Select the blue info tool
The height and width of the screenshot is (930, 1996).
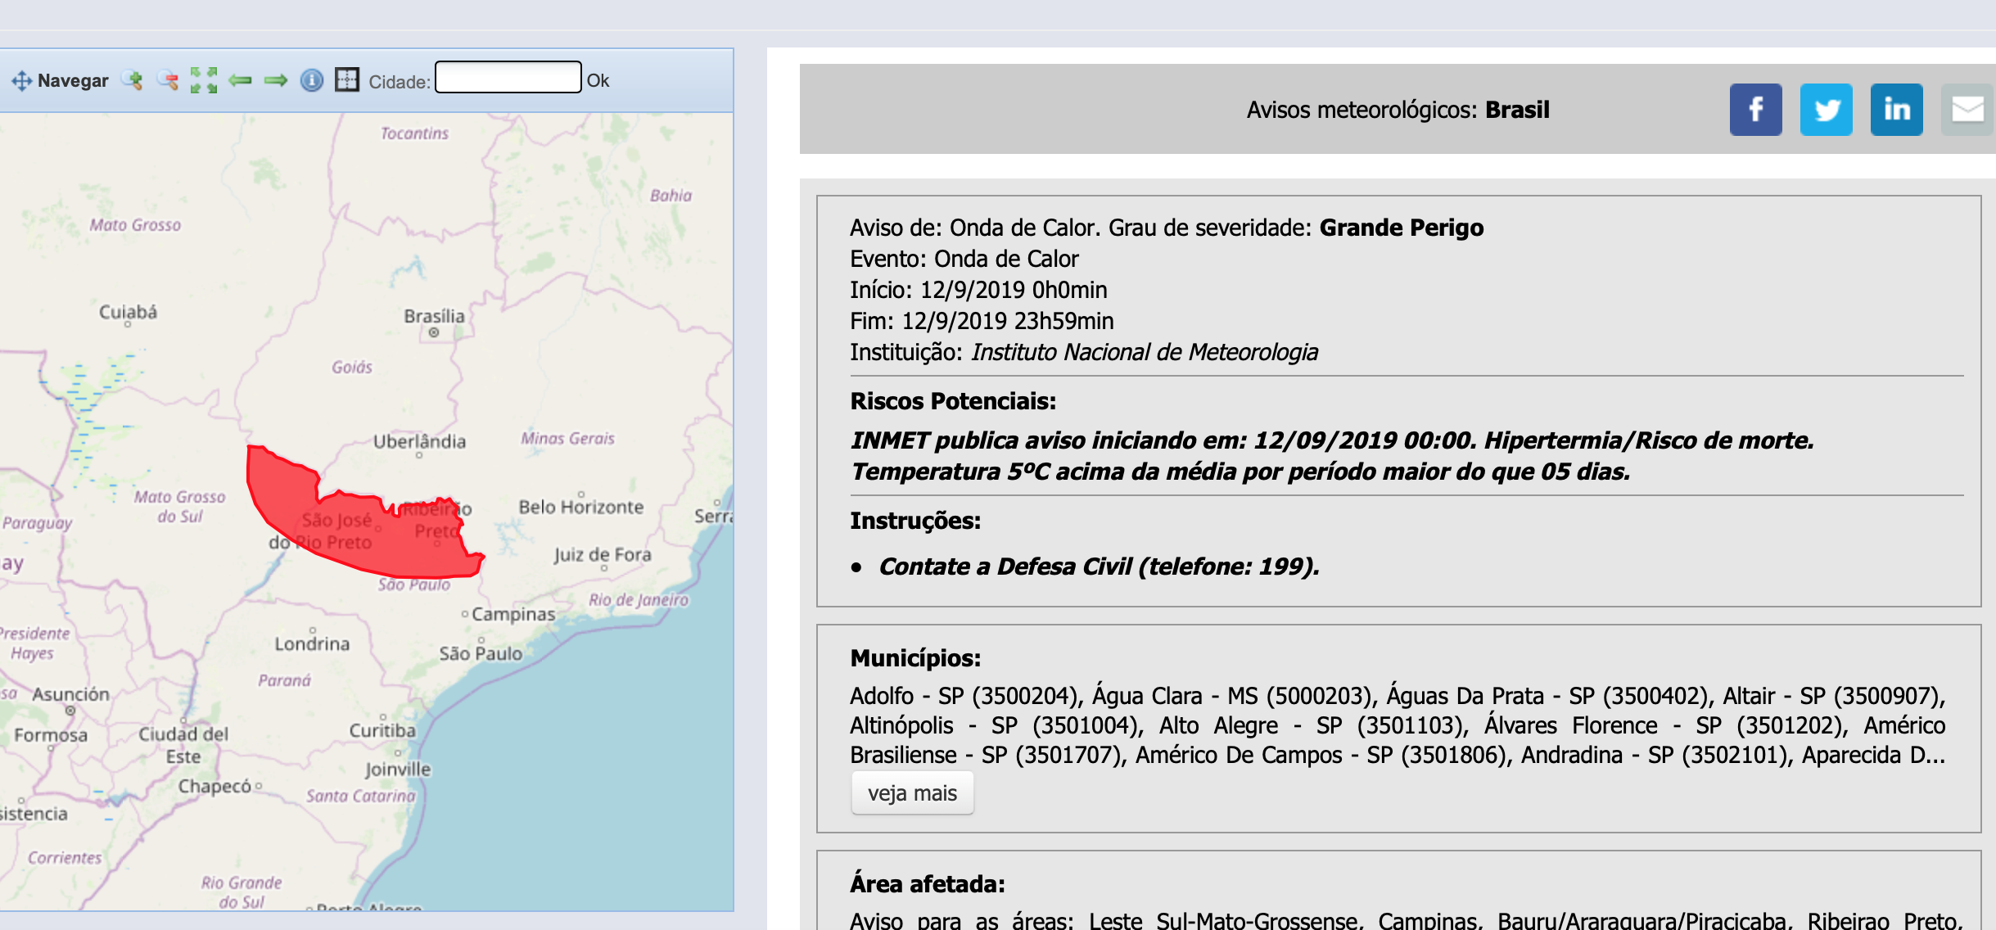click(312, 80)
